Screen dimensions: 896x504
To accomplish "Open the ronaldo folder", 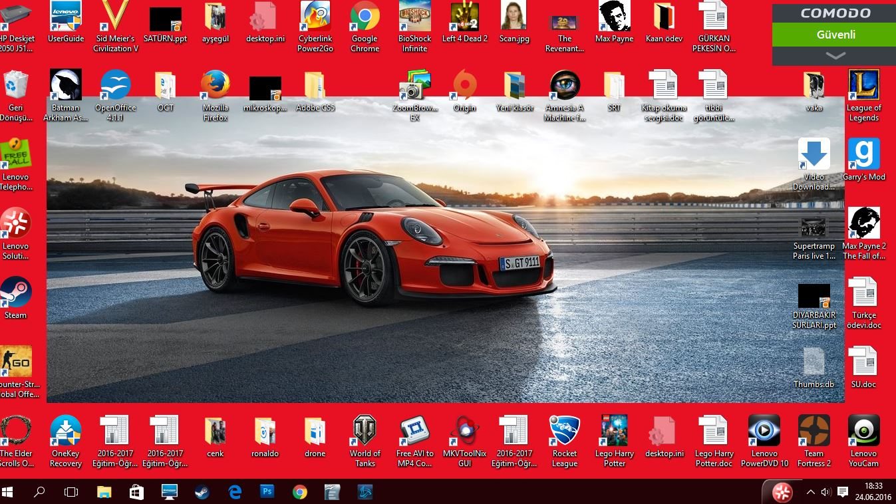I will pyautogui.click(x=265, y=436).
